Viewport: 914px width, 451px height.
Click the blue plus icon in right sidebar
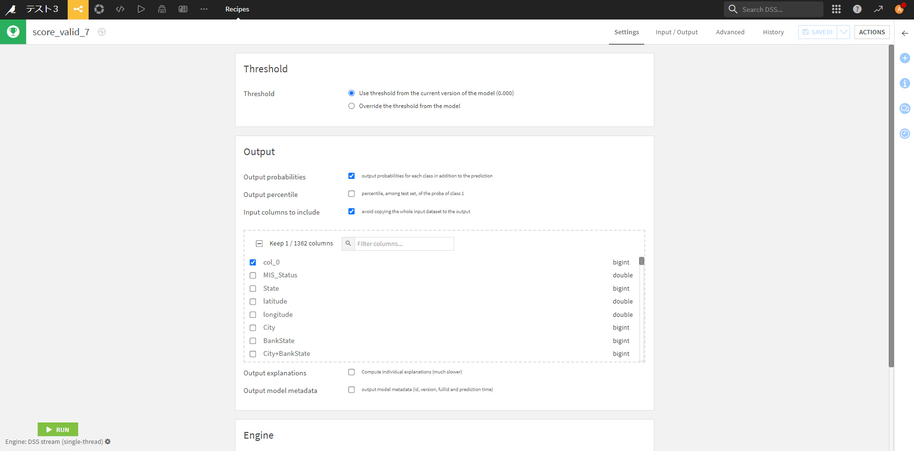coord(905,58)
